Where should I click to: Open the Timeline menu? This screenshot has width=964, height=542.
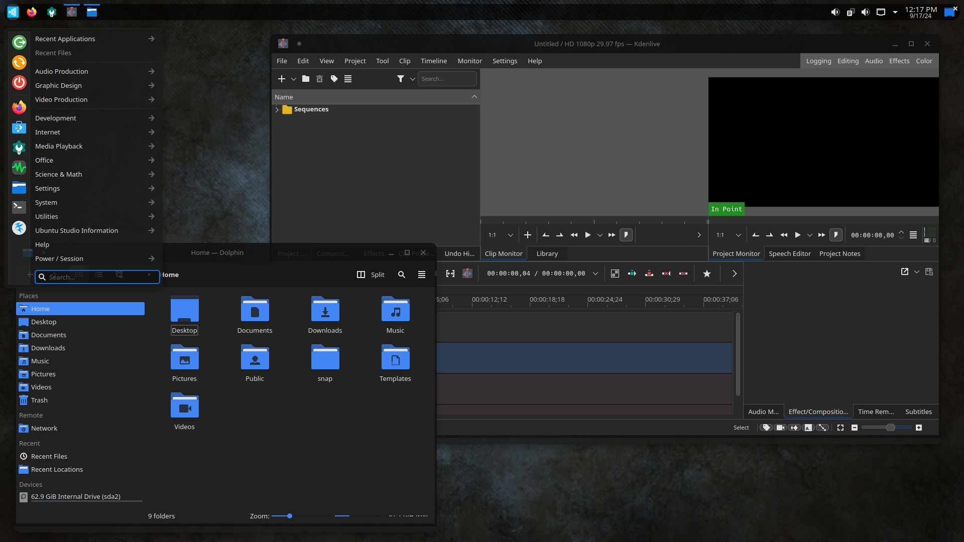pos(433,61)
